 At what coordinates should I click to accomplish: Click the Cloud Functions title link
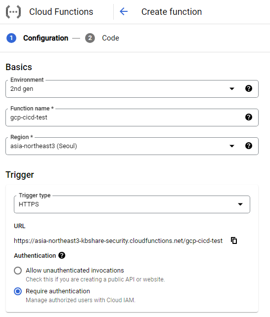tap(61, 12)
